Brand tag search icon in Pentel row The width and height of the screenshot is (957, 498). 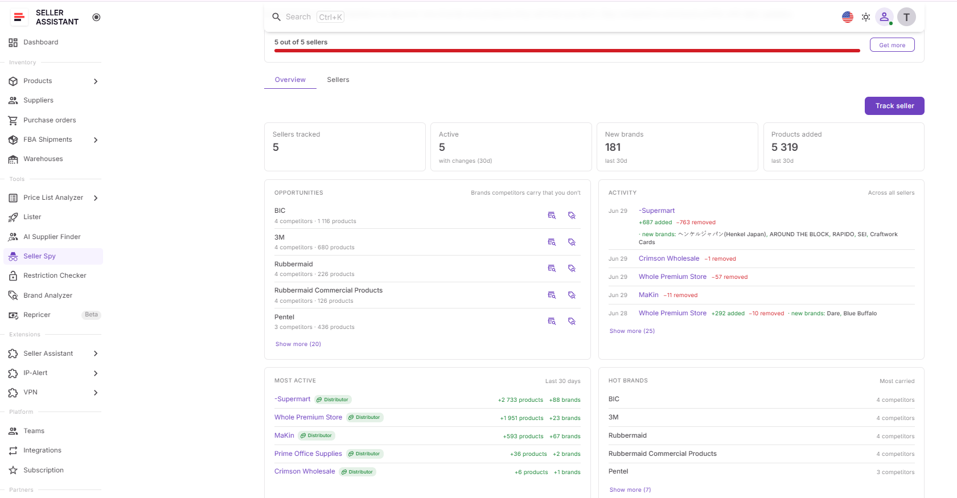(572, 321)
